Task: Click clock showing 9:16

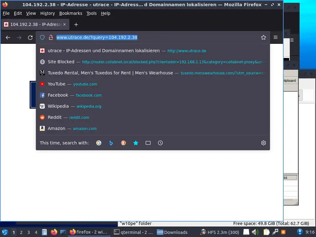Action: click(310, 232)
